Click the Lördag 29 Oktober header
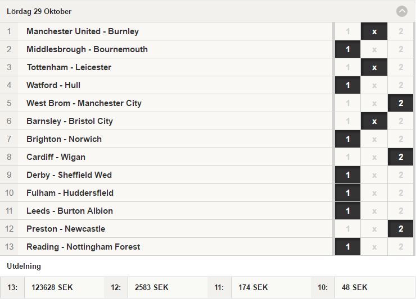 (39, 11)
